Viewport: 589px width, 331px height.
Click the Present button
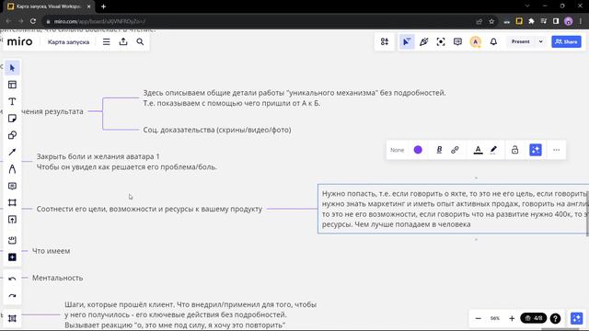(x=520, y=41)
